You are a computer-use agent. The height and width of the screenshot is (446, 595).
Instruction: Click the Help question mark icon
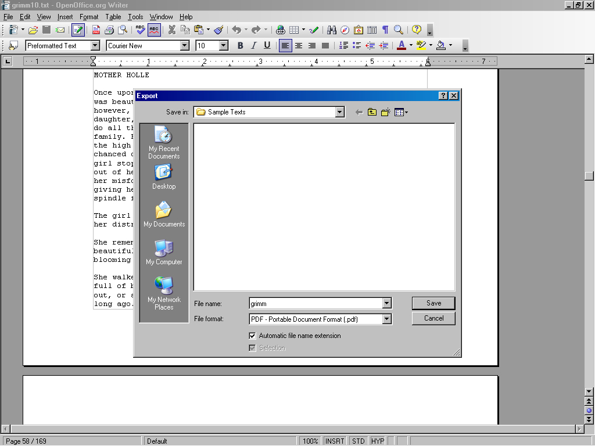[417, 30]
